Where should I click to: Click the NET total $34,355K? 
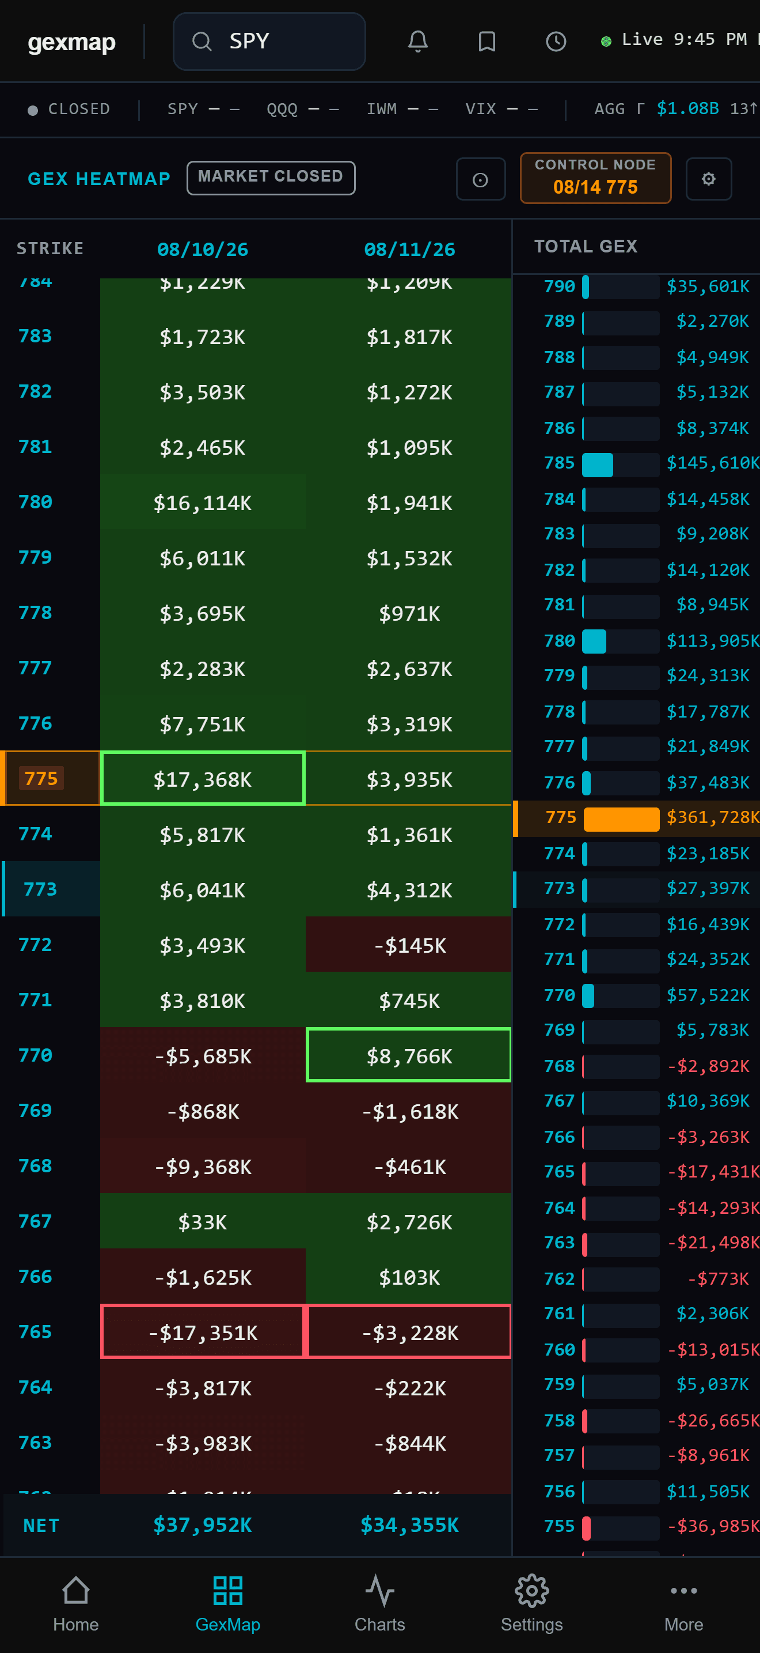(x=409, y=1524)
